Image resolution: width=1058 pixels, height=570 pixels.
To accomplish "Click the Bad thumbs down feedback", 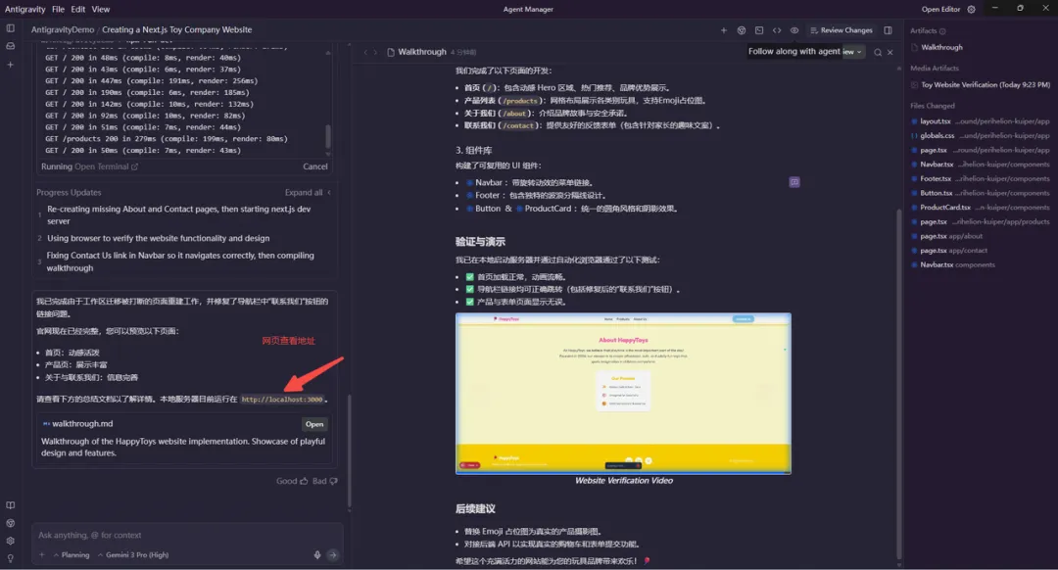I will point(324,481).
